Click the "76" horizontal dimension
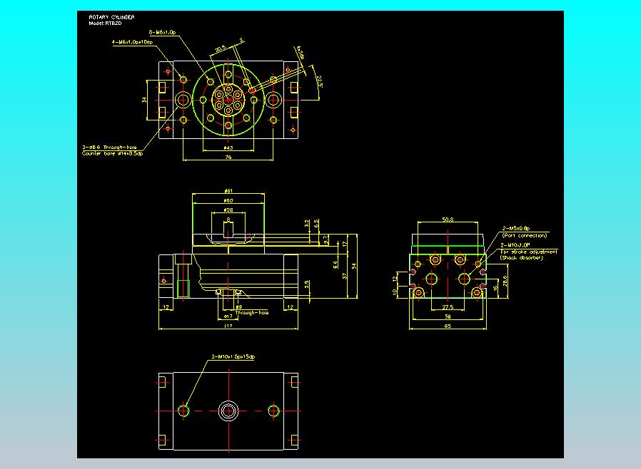Screen dimensions: 641x469 pyautogui.click(x=228, y=157)
